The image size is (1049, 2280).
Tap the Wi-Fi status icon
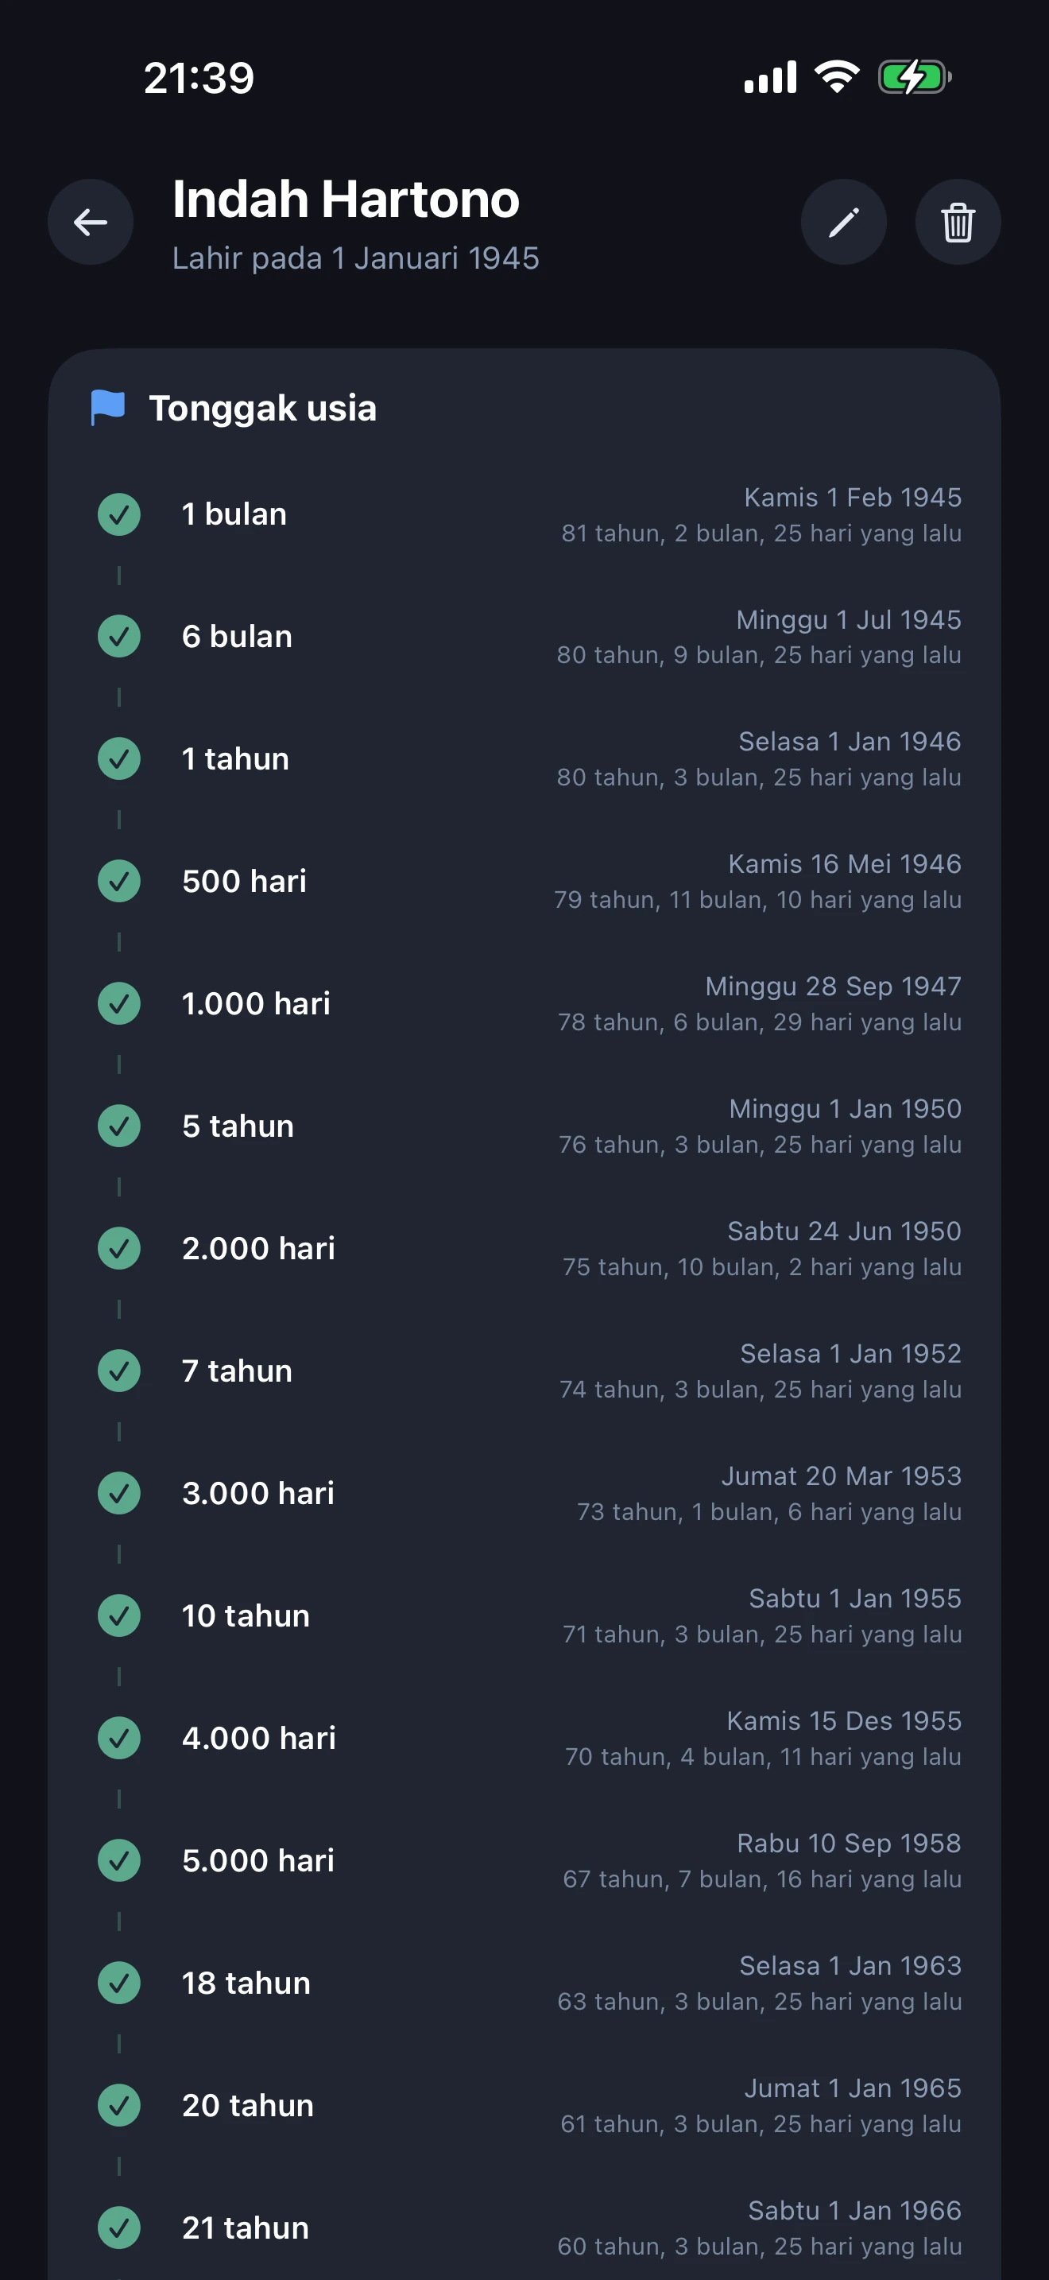tap(837, 77)
